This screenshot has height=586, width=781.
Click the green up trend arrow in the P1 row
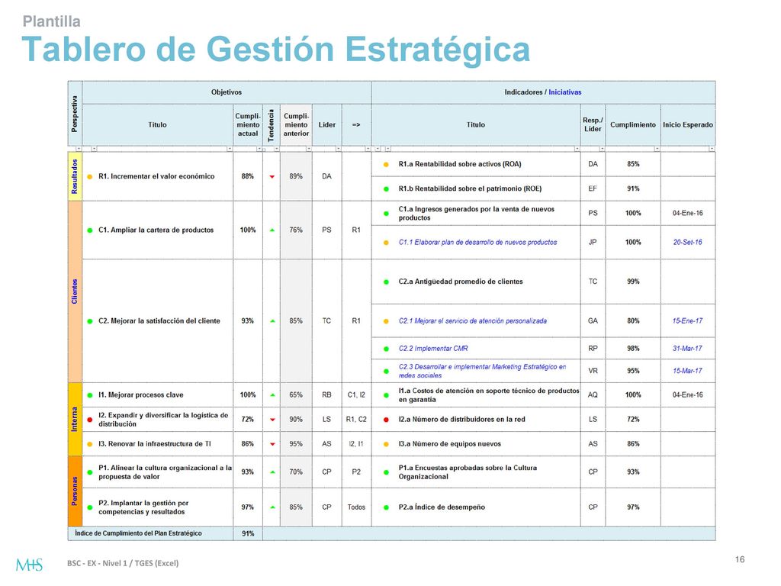click(272, 472)
